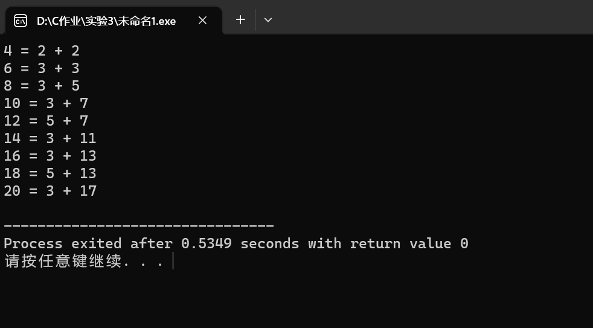Click the output line 10 = 3 + 7
This screenshot has width=593, height=328.
click(46, 103)
